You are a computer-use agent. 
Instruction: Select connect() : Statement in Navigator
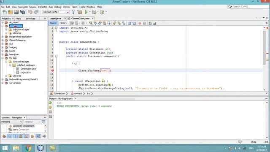[24, 126]
